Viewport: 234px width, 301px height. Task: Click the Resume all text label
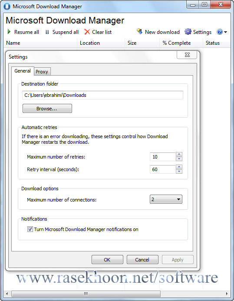click(x=26, y=32)
